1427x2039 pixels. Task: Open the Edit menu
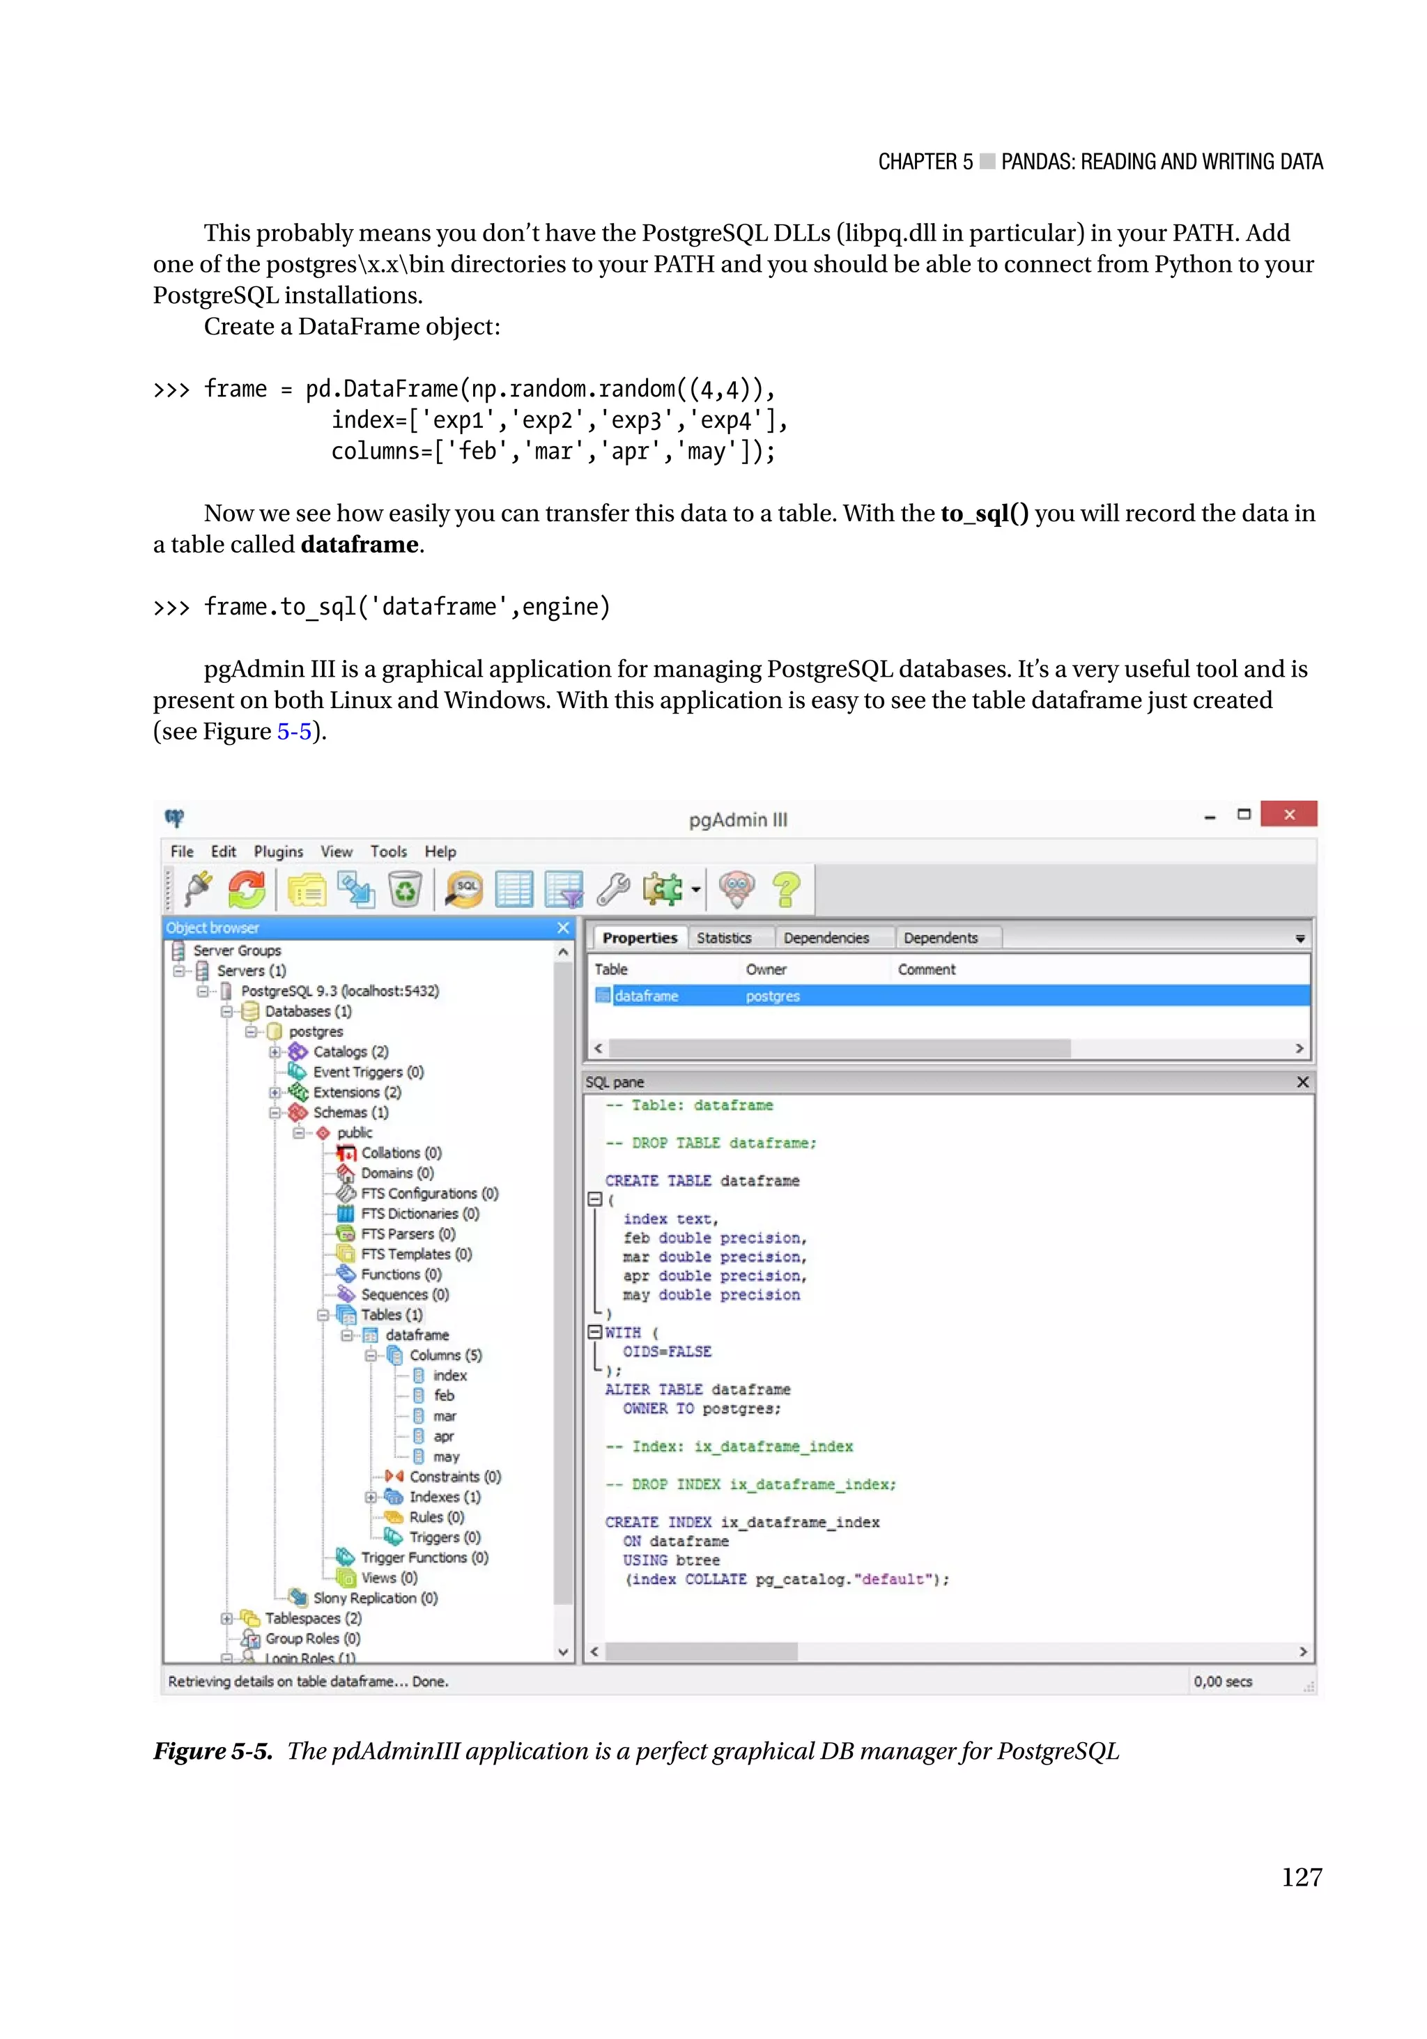pos(224,851)
